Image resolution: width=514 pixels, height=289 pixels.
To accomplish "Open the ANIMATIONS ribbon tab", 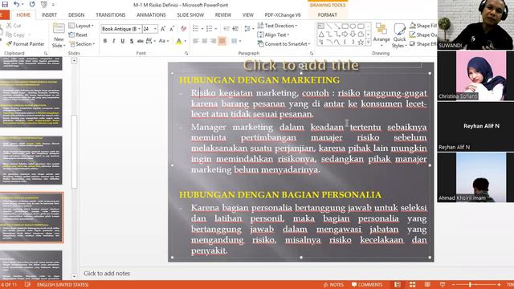I will pyautogui.click(x=151, y=15).
